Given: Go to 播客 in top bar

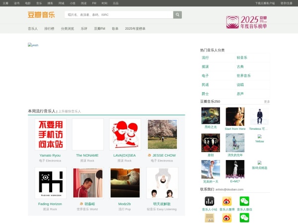Looking at the screenshot, I should 50,3.
